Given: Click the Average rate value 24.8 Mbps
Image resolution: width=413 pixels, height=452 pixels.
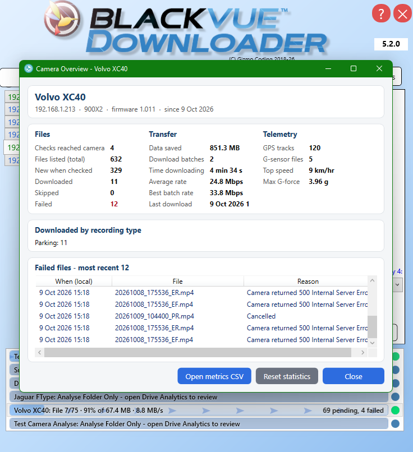Looking at the screenshot, I should (226, 182).
